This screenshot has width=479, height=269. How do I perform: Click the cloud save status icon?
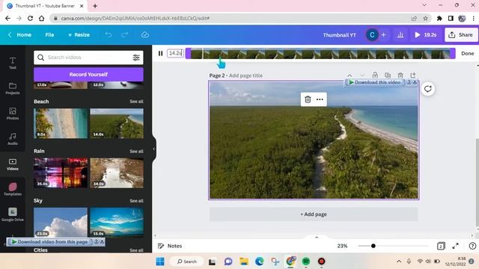coord(145,35)
